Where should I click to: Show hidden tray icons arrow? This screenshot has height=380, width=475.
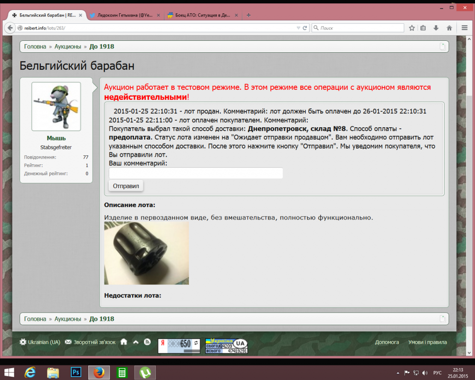click(398, 373)
